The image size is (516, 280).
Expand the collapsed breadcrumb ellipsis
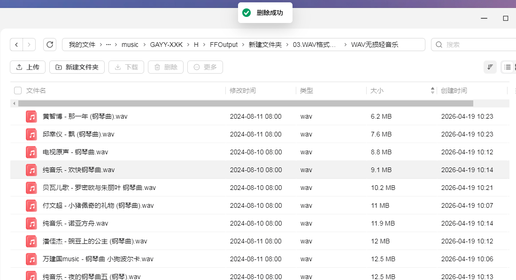(108, 45)
